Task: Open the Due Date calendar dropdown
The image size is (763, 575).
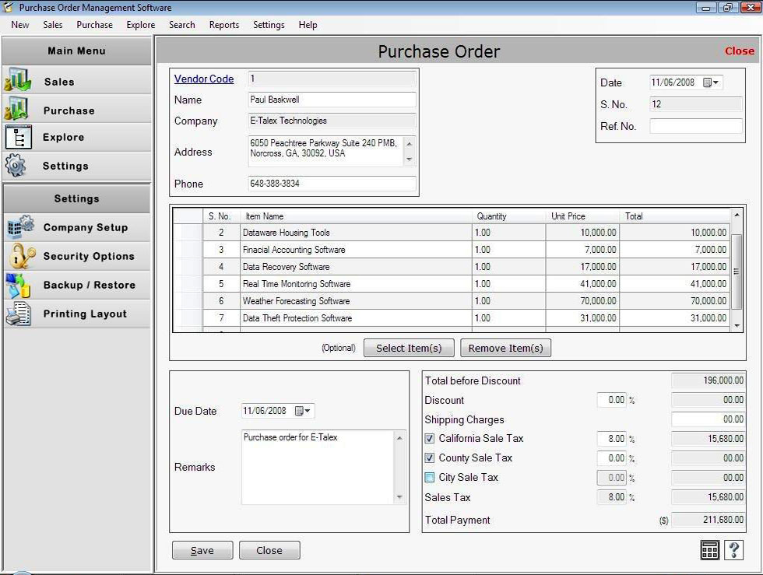Action: point(303,411)
